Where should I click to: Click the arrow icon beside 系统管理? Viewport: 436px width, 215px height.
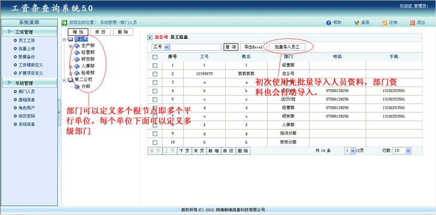click(10, 83)
